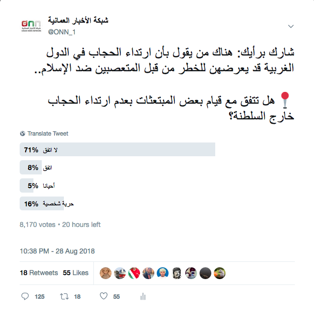This screenshot has width=314, height=312.
Task: Click the Arabic account display name
Action: tap(78, 21)
